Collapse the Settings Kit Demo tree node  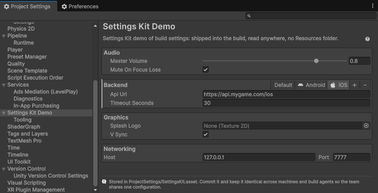(3, 113)
